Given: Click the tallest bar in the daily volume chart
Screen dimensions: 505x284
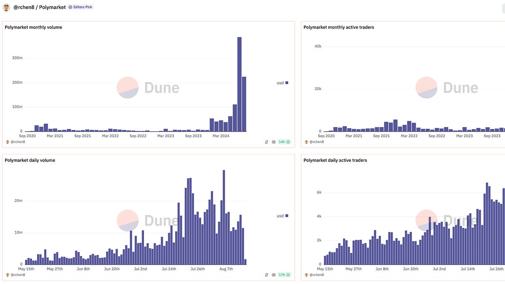Looking at the screenshot, I should click(x=224, y=217).
